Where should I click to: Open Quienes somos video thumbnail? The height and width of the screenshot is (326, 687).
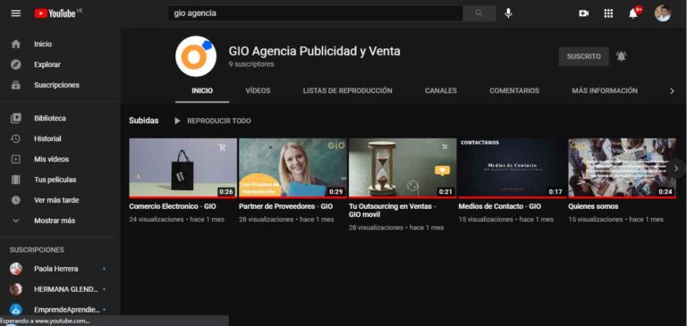coord(623,168)
